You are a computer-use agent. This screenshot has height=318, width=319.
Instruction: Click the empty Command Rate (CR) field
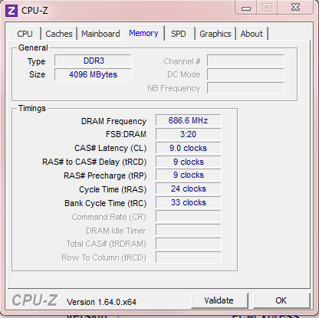[x=188, y=216]
